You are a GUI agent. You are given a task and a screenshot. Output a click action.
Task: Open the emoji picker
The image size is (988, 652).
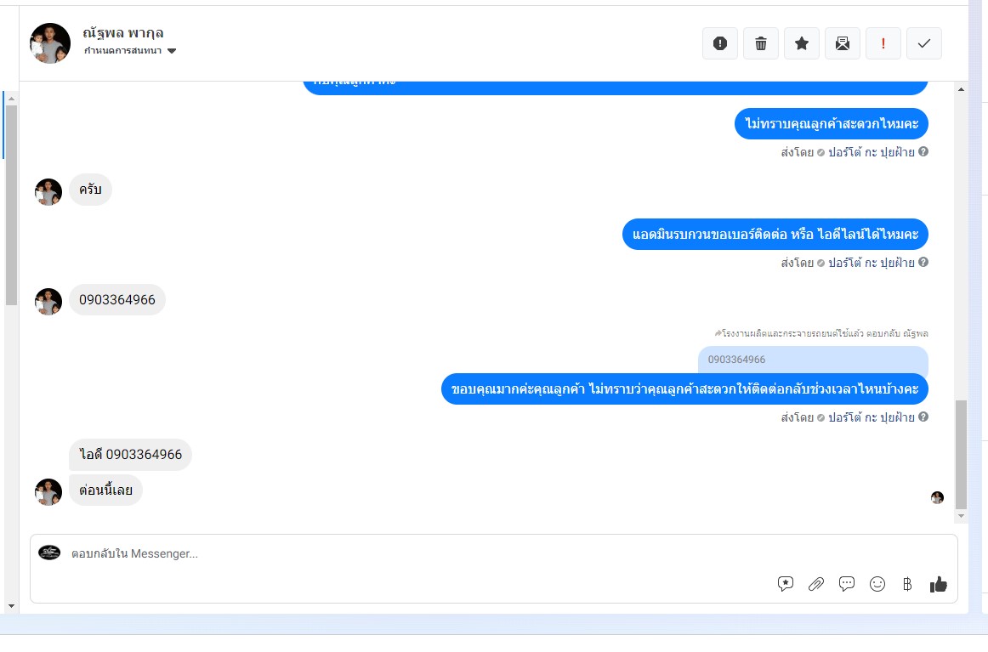877,584
